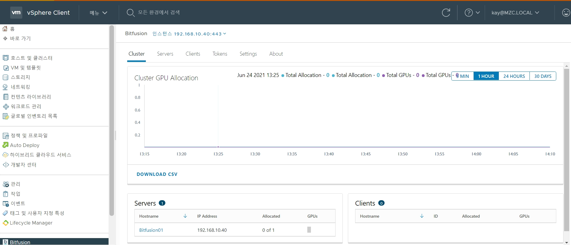Click the Clients count badge
This screenshot has width=571, height=245.
pyautogui.click(x=381, y=203)
